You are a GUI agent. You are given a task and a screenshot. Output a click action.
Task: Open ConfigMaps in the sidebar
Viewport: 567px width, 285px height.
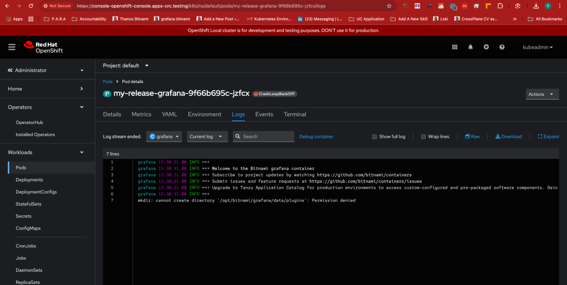[28, 229]
